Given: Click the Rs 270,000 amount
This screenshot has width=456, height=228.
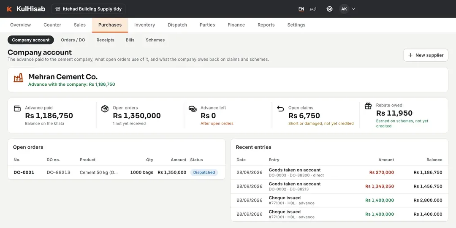Looking at the screenshot, I should pos(382,172).
